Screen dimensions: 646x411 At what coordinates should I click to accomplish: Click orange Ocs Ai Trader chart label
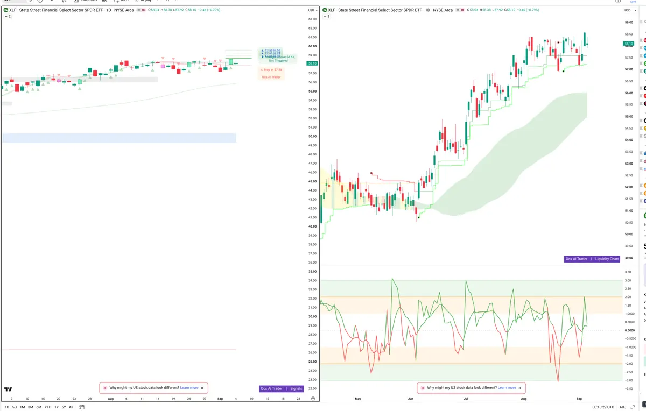(271, 77)
